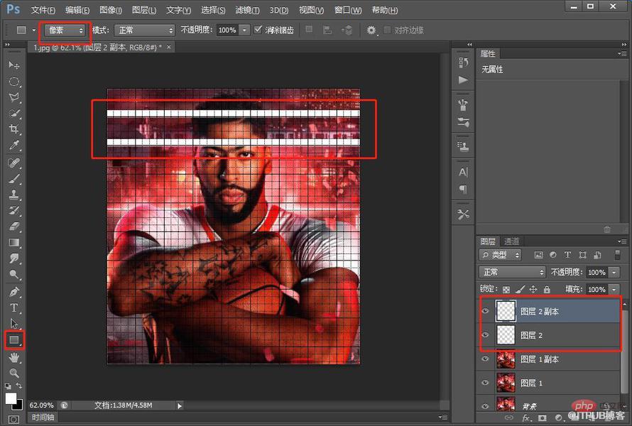Click the lock transparent pixels button
632x426 pixels.
point(506,290)
